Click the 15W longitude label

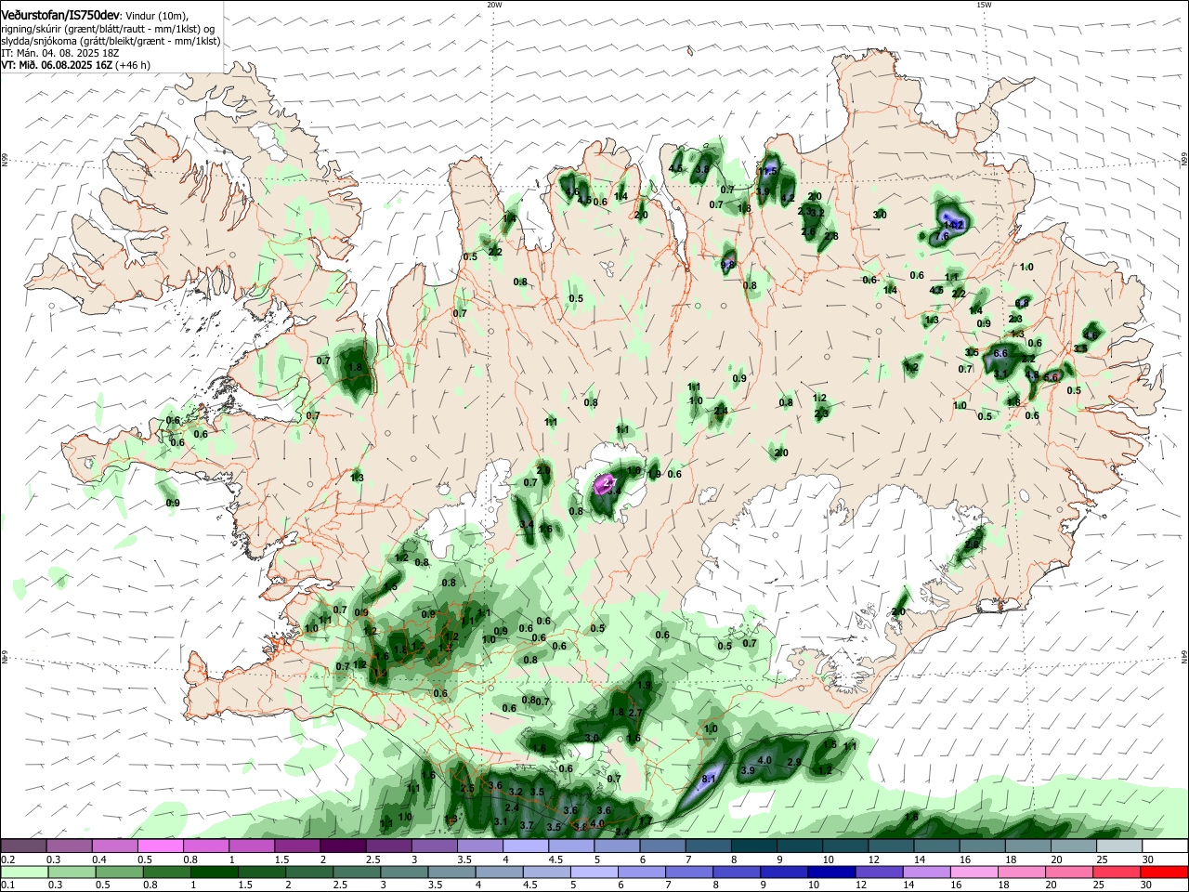click(984, 5)
